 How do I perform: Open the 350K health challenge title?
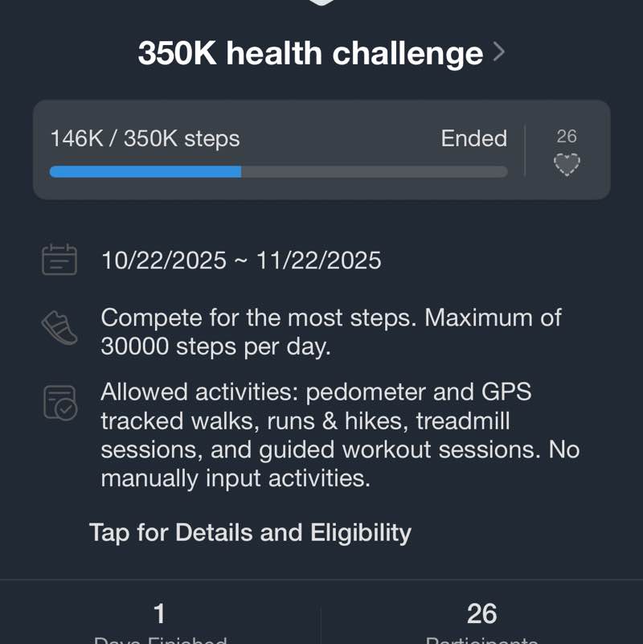(x=310, y=54)
